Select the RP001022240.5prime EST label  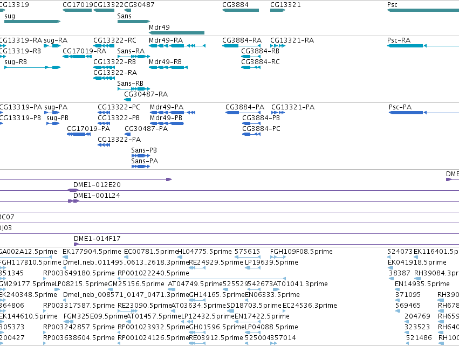153,273
